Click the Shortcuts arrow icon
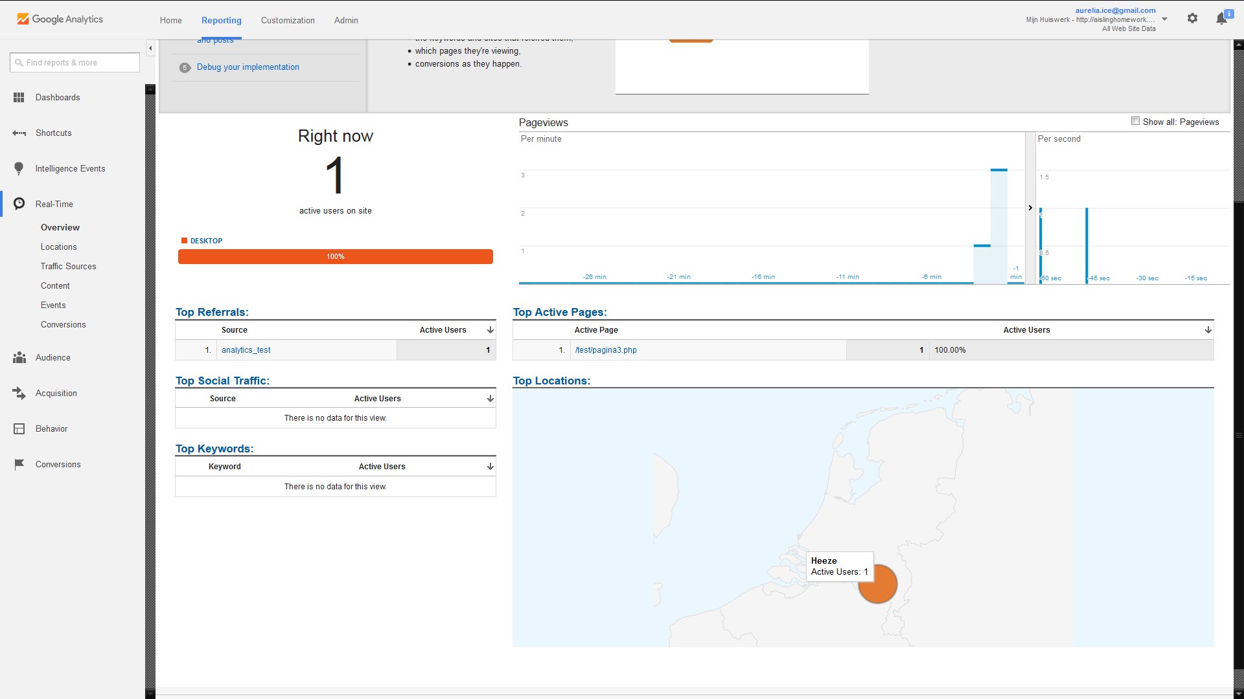This screenshot has height=699, width=1244. click(19, 133)
